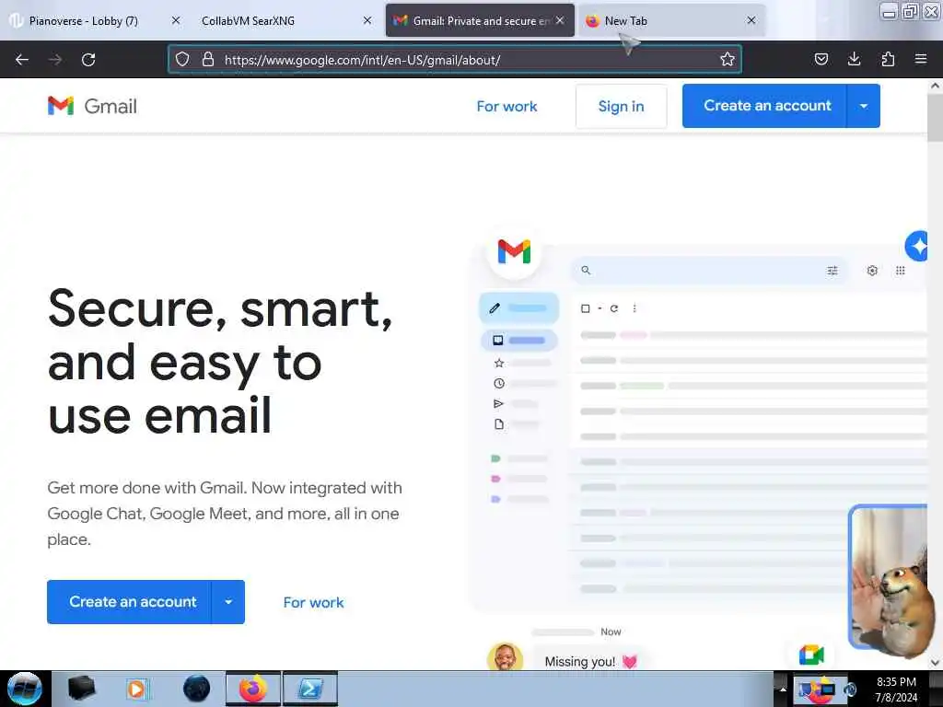943x707 pixels.
Task: Open the Firefox downloads panel
Action: (x=854, y=59)
